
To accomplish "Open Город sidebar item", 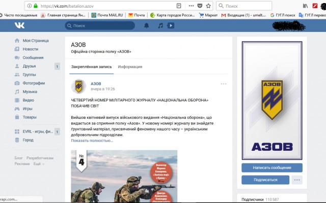I will pos(24,140).
